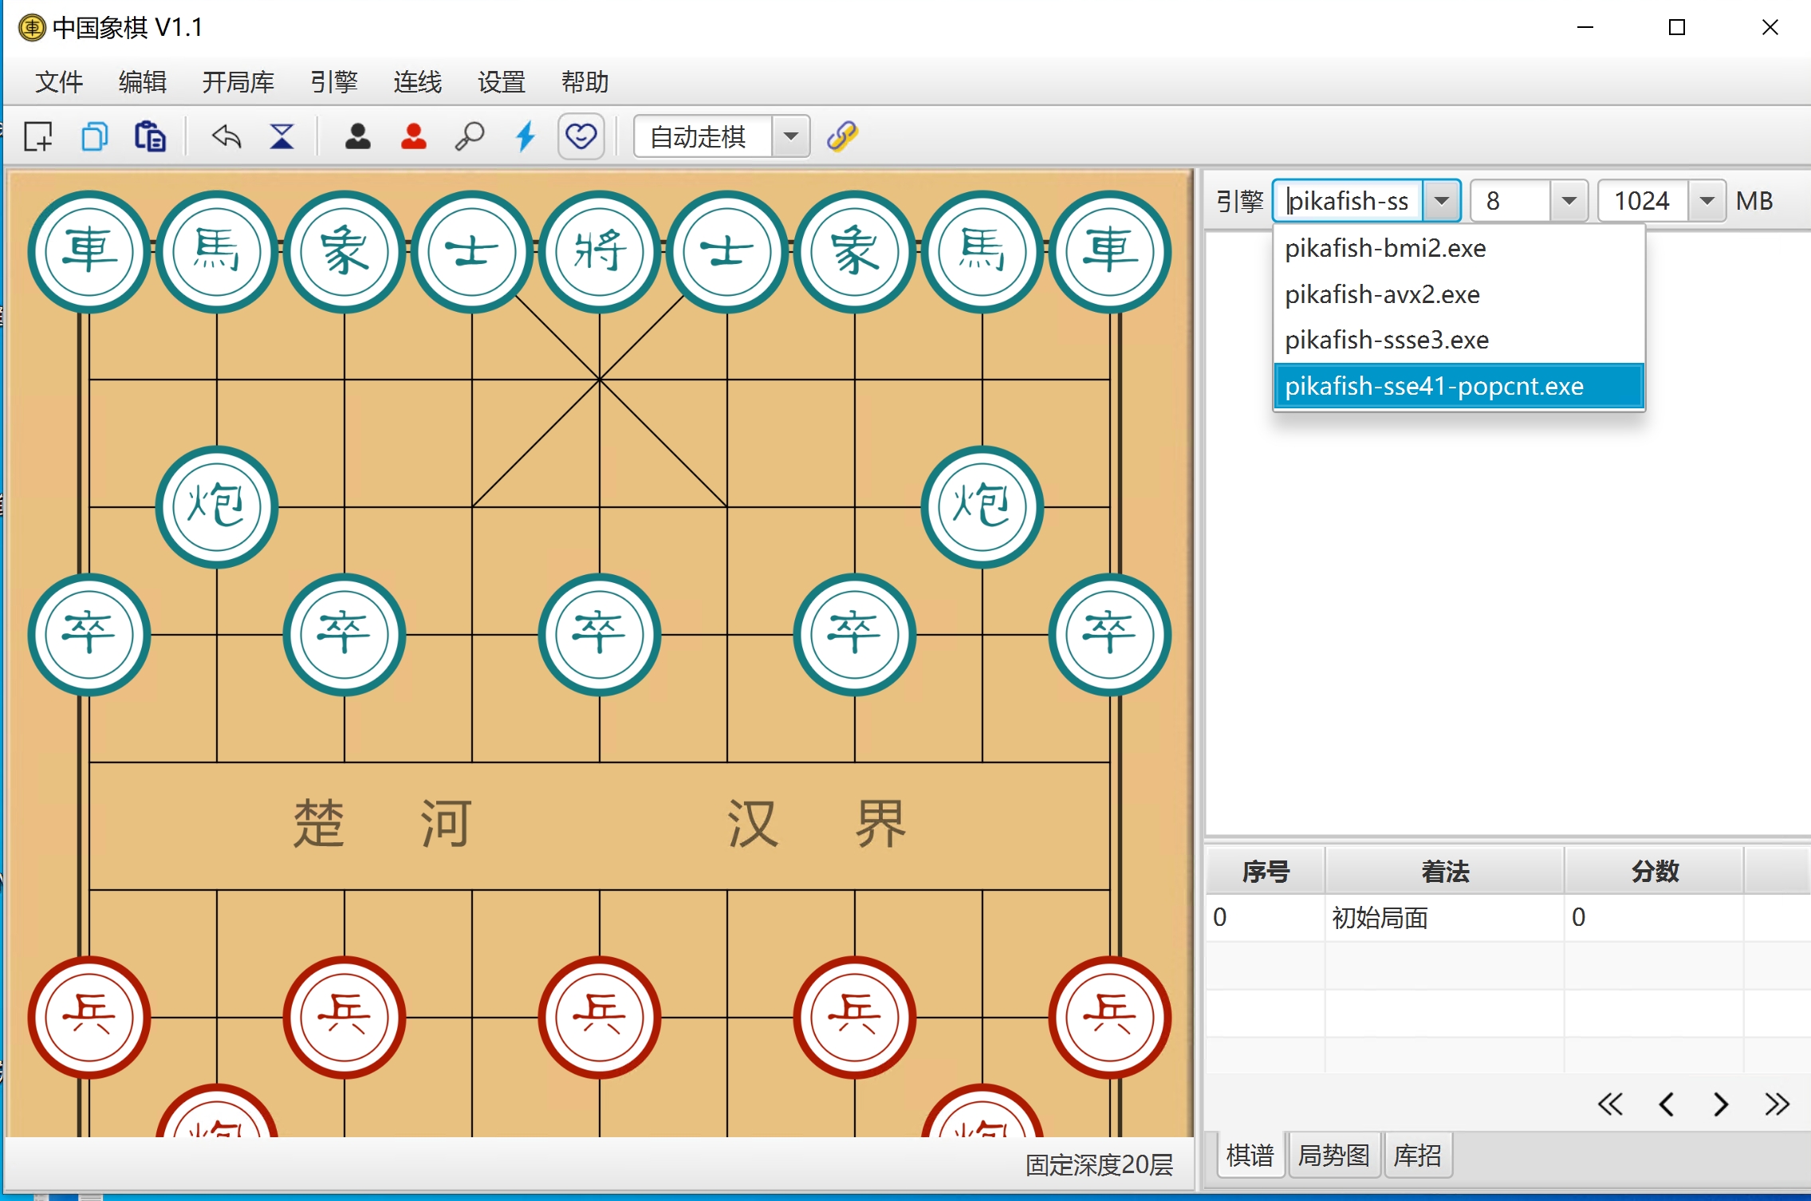Viewport: 1811px width, 1201px height.
Task: Open the 1024 MB hash size dropdown
Action: pos(1707,201)
